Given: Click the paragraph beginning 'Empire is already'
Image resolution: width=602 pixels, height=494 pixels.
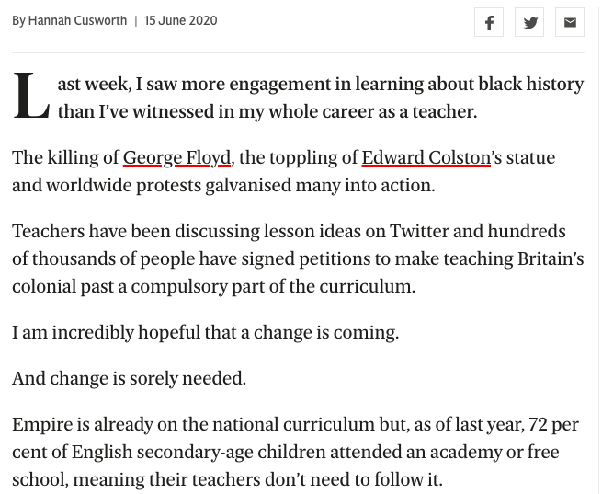Looking at the screenshot, I should tap(296, 452).
